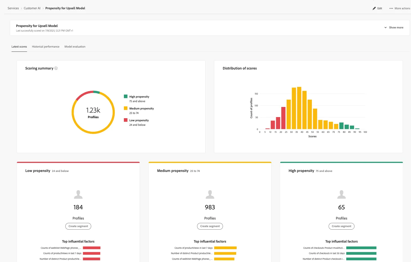Viewport: 411px width, 262px height.
Task: Select the Latest scores tab
Action: [19, 47]
